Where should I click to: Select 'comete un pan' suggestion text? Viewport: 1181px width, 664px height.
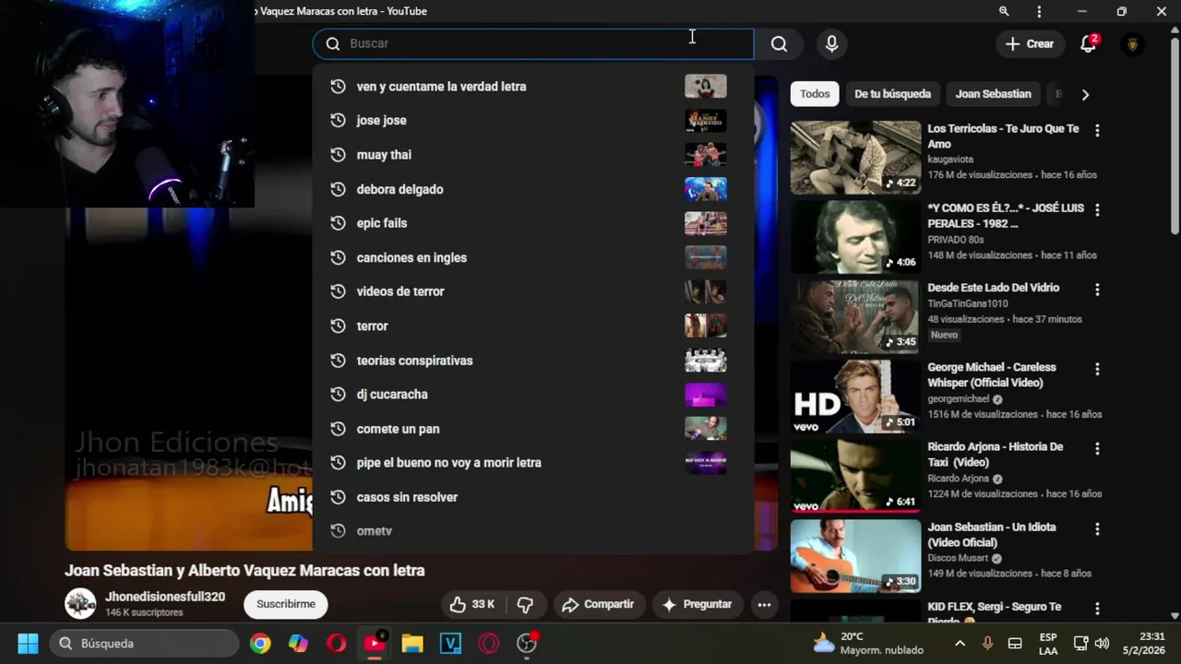(398, 429)
